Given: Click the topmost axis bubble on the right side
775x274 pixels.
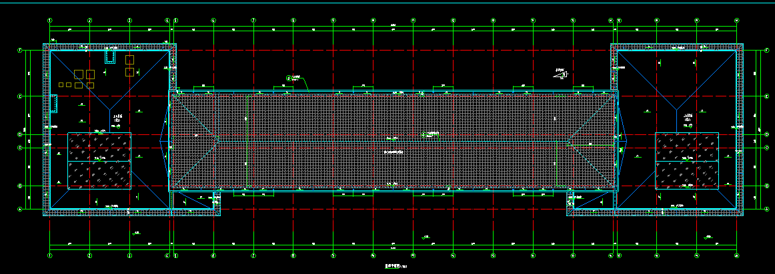Looking at the screenshot, I should [x=763, y=50].
